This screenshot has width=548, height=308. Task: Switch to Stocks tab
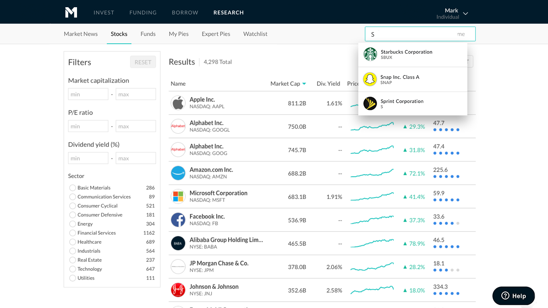pyautogui.click(x=119, y=34)
